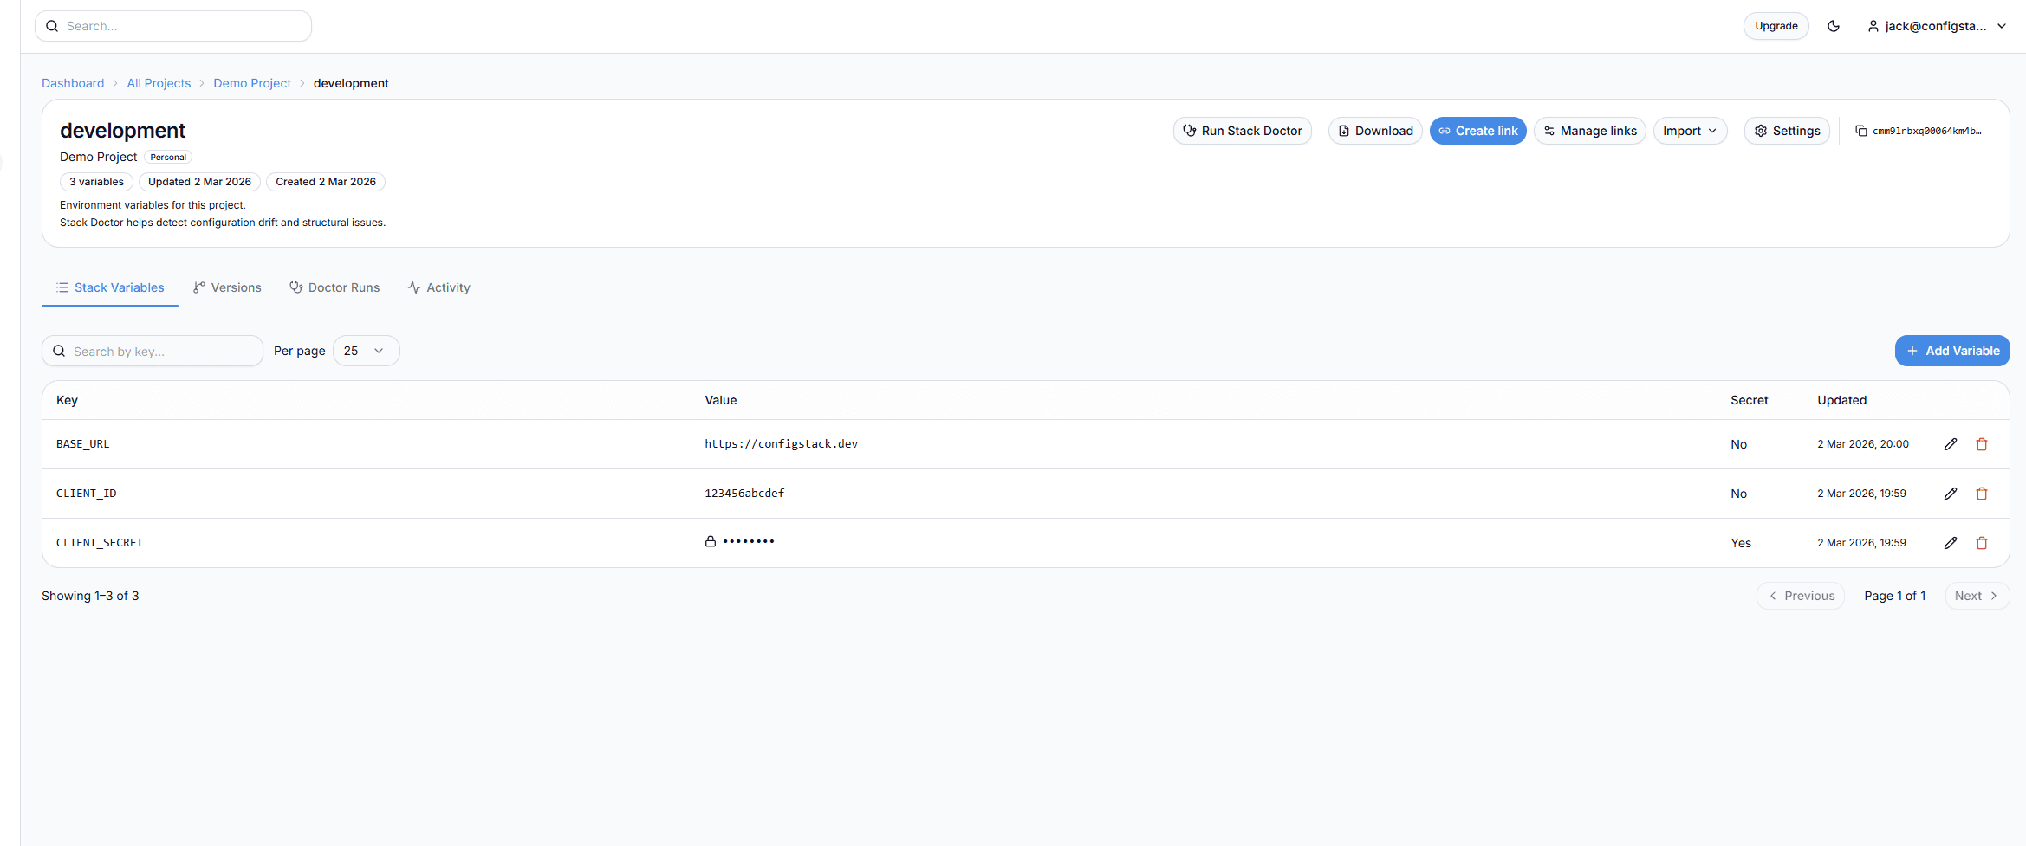Focus the Search by key field
Image resolution: width=2026 pixels, height=846 pixels.
pyautogui.click(x=160, y=351)
